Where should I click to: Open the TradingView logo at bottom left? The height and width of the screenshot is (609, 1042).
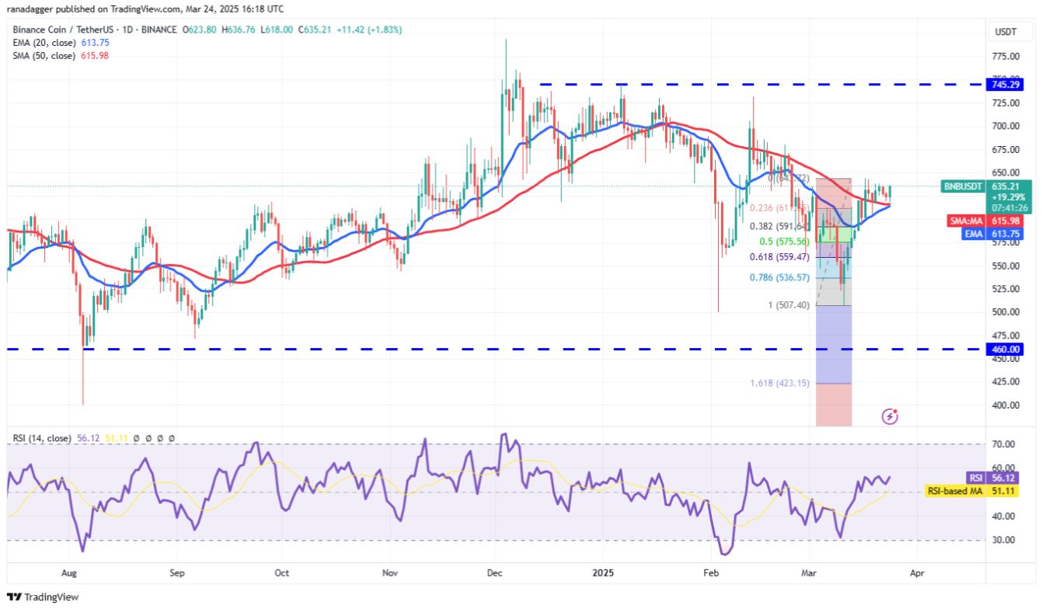(43, 597)
